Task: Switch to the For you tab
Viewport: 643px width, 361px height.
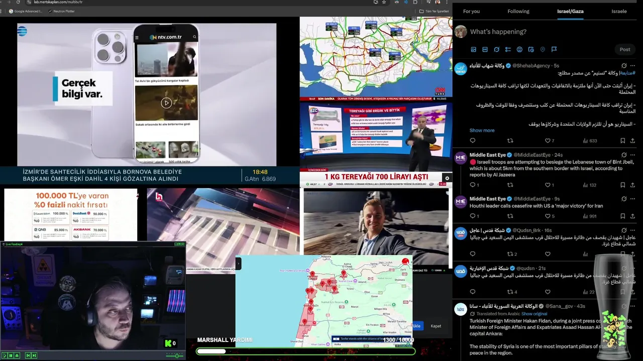Action: [471, 11]
